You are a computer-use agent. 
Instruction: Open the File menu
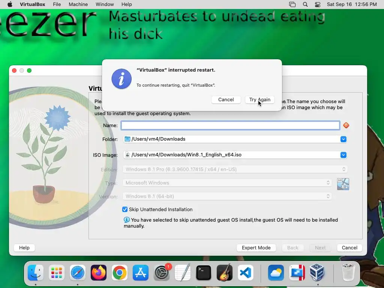[57, 4]
